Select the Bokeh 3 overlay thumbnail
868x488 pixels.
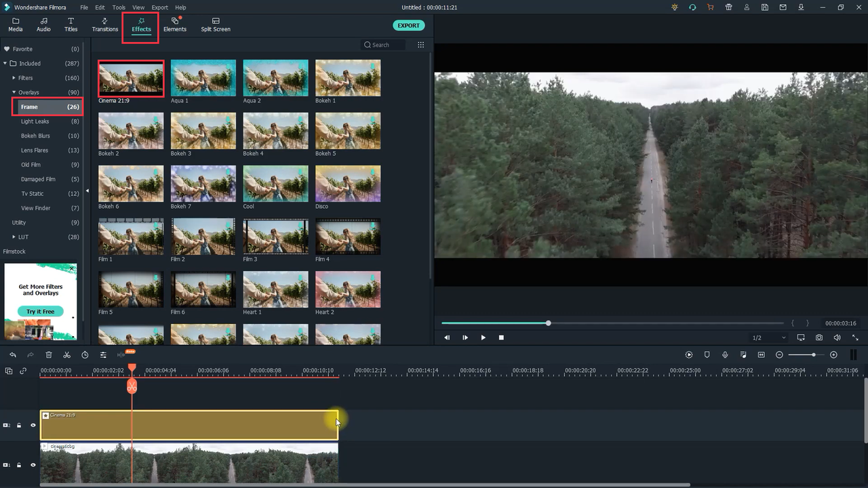[x=203, y=130]
